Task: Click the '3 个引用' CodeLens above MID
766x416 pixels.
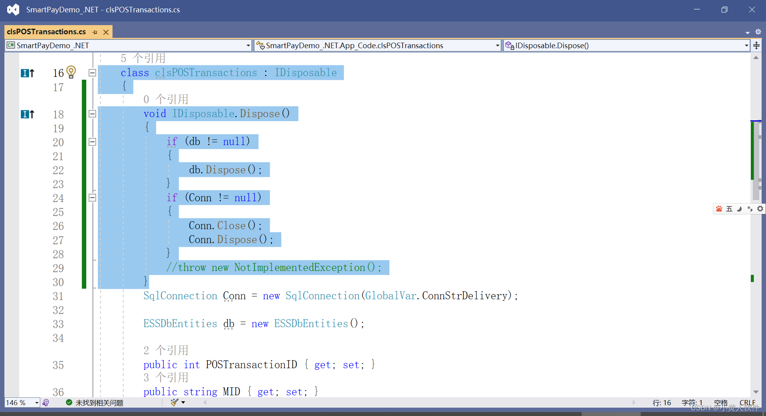Action: [x=166, y=377]
